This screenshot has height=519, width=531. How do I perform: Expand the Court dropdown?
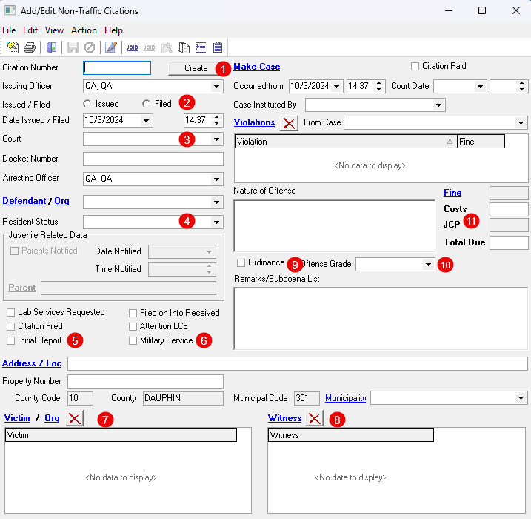pos(216,139)
